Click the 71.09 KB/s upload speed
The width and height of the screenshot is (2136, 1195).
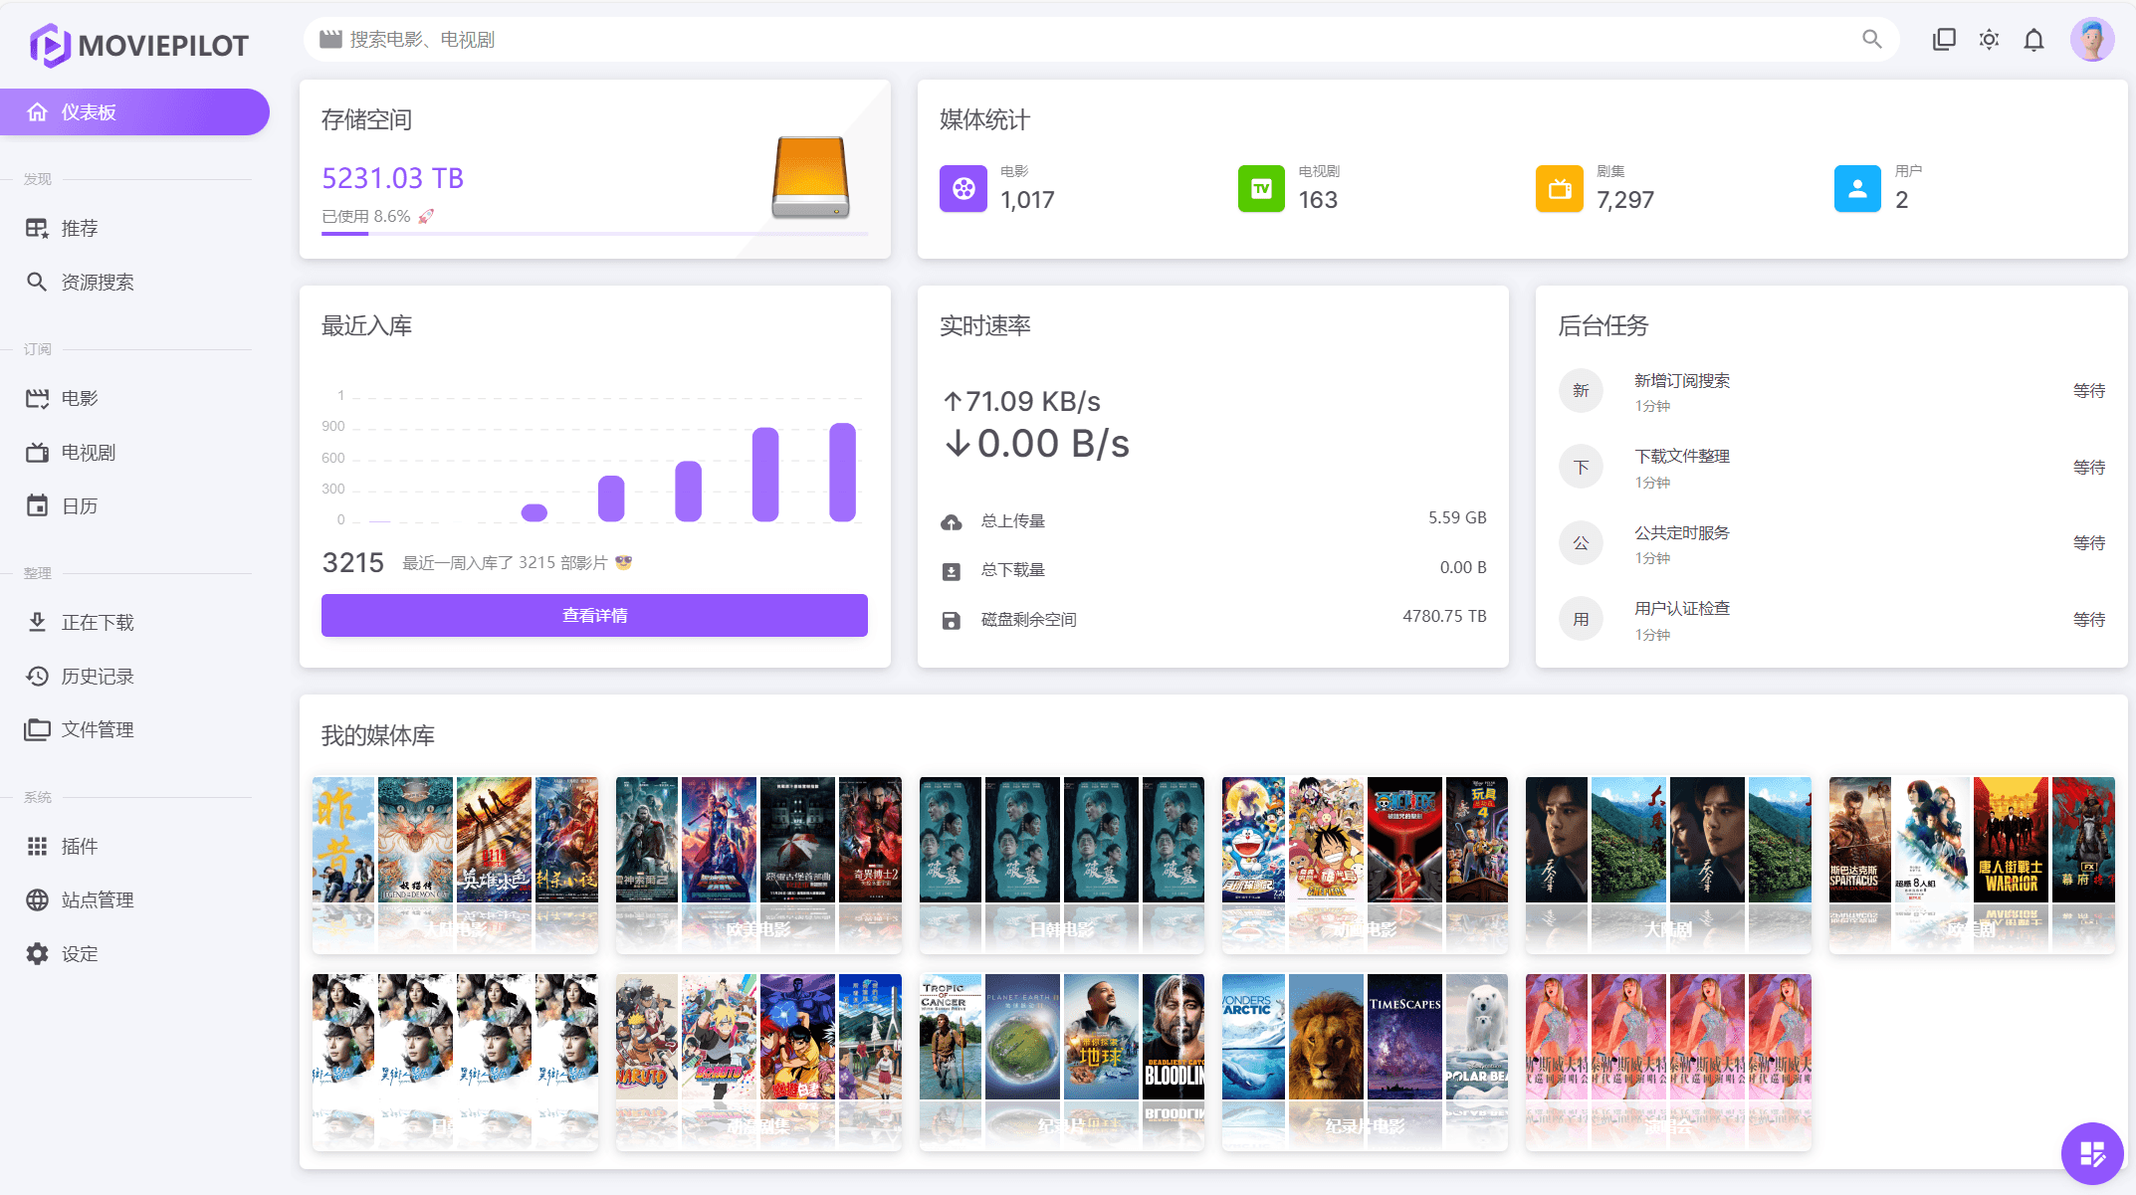coord(1022,401)
